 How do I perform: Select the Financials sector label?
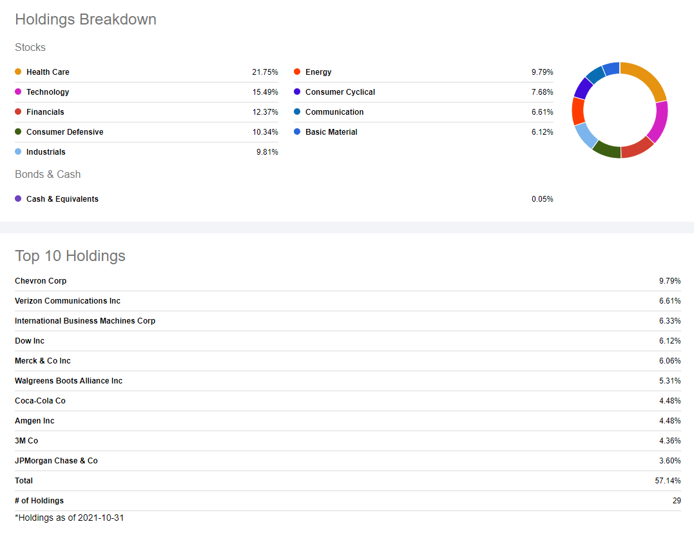[x=45, y=112]
